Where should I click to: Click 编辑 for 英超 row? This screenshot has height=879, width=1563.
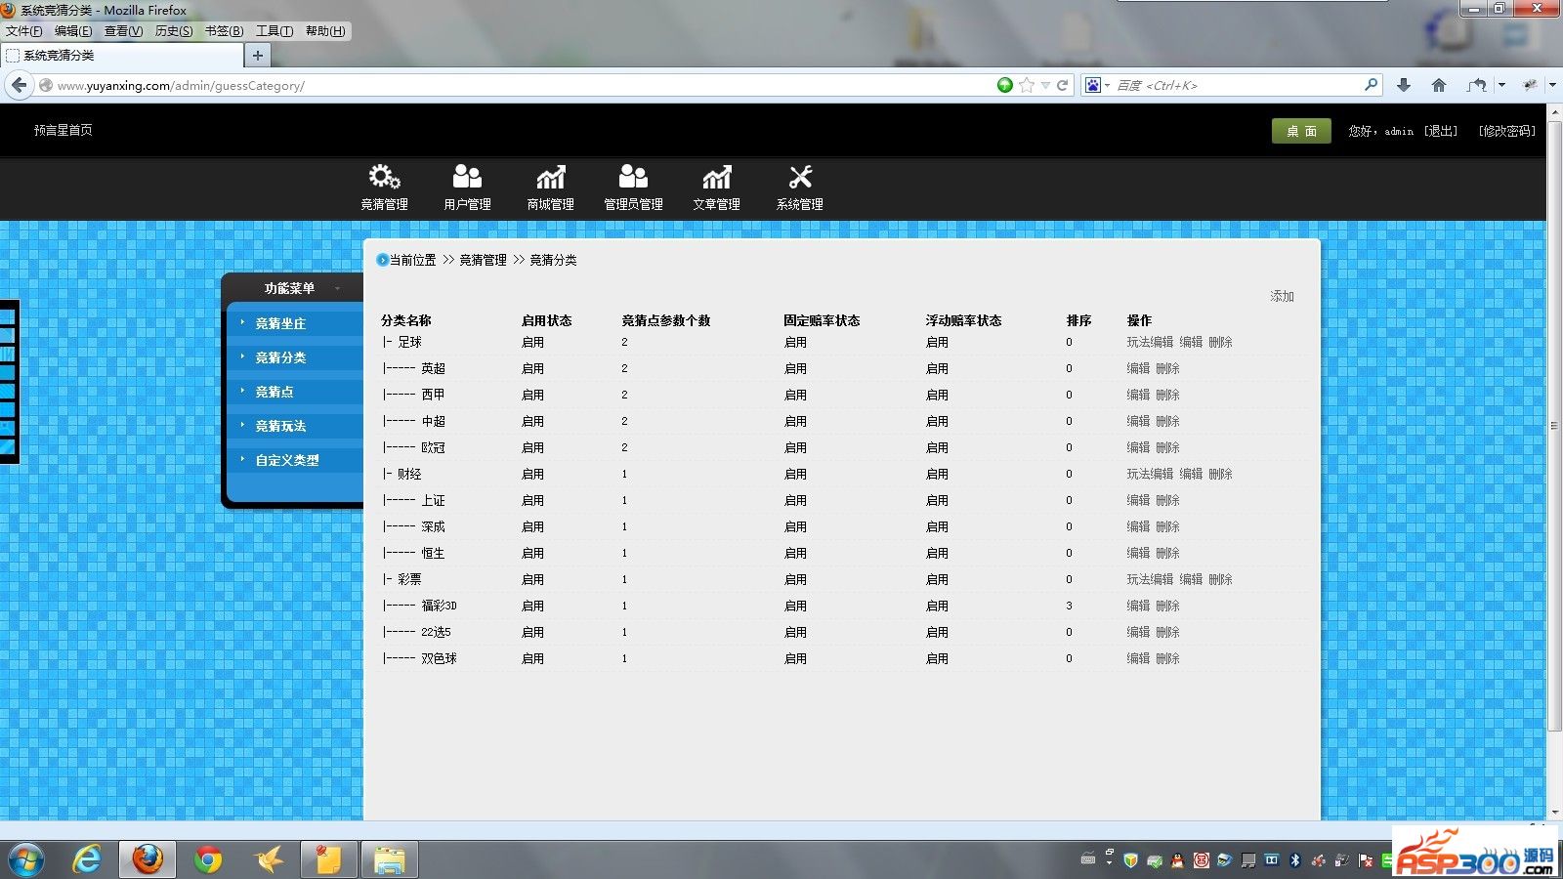click(x=1138, y=368)
